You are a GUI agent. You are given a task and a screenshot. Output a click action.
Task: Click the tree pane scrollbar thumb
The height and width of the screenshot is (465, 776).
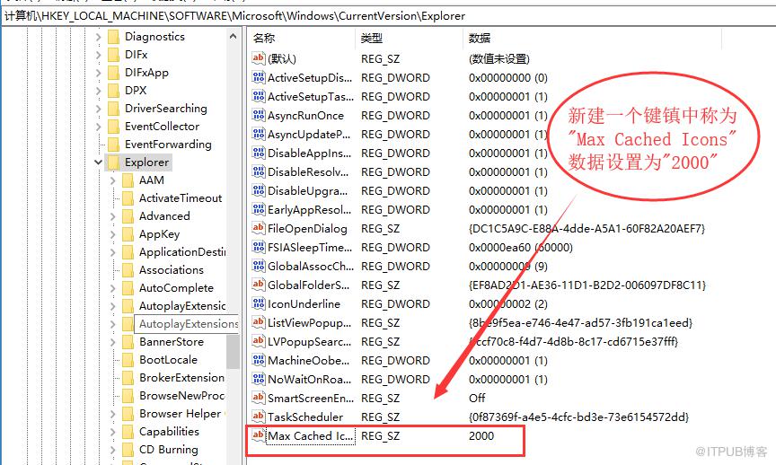tap(233, 351)
